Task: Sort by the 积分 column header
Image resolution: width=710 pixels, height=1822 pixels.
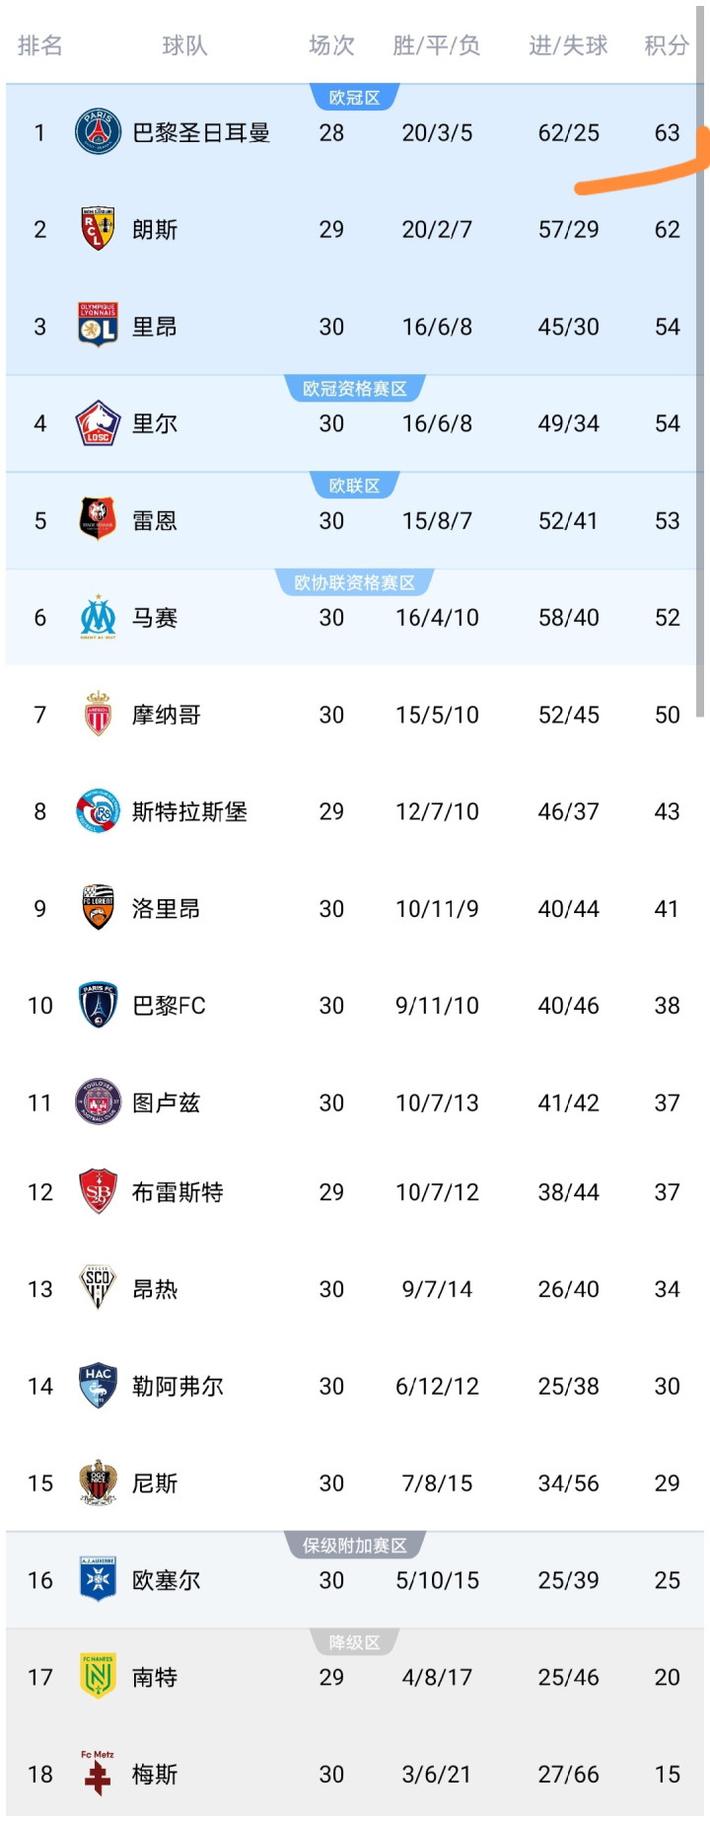Action: [x=667, y=45]
